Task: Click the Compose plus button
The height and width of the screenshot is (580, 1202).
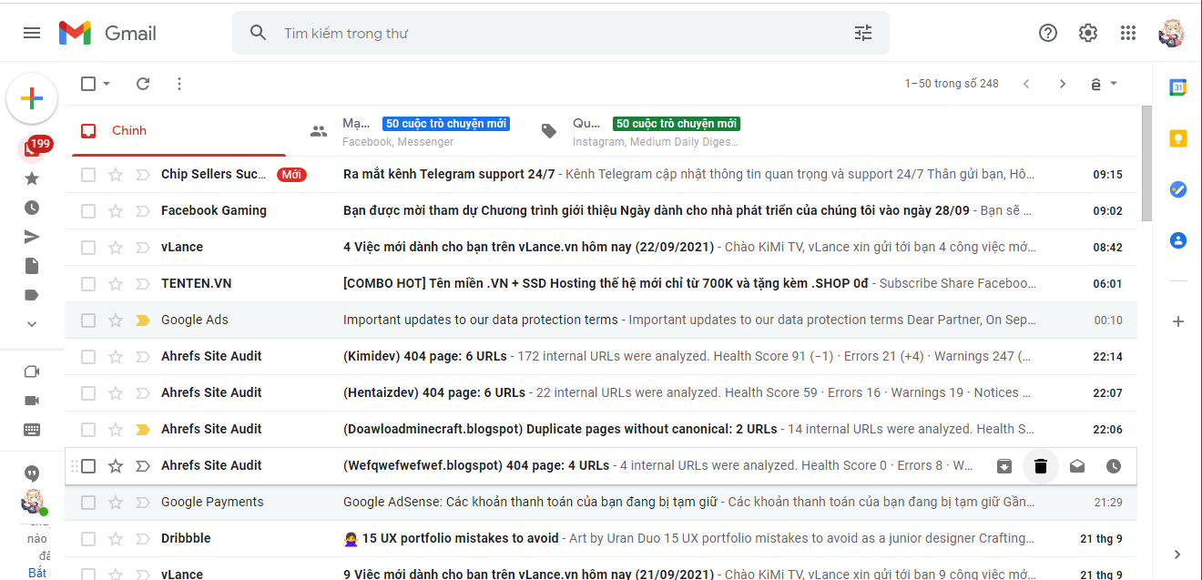Action: coord(32,98)
